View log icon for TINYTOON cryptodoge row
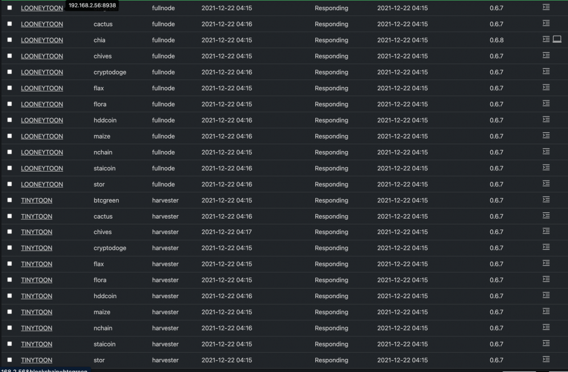This screenshot has width=568, height=372. [x=546, y=246]
